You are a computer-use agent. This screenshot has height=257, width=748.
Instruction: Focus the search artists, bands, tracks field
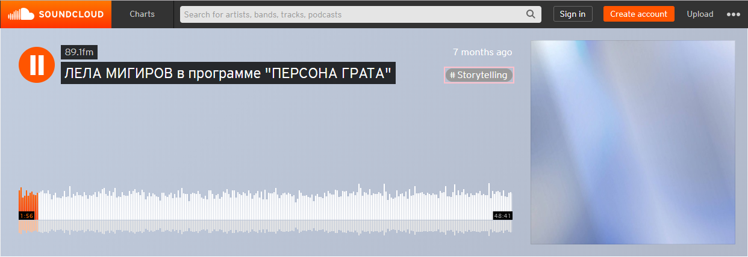tap(353, 14)
